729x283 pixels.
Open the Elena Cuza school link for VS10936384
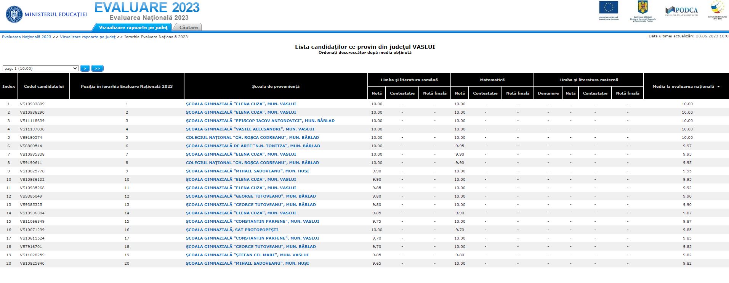(241, 213)
